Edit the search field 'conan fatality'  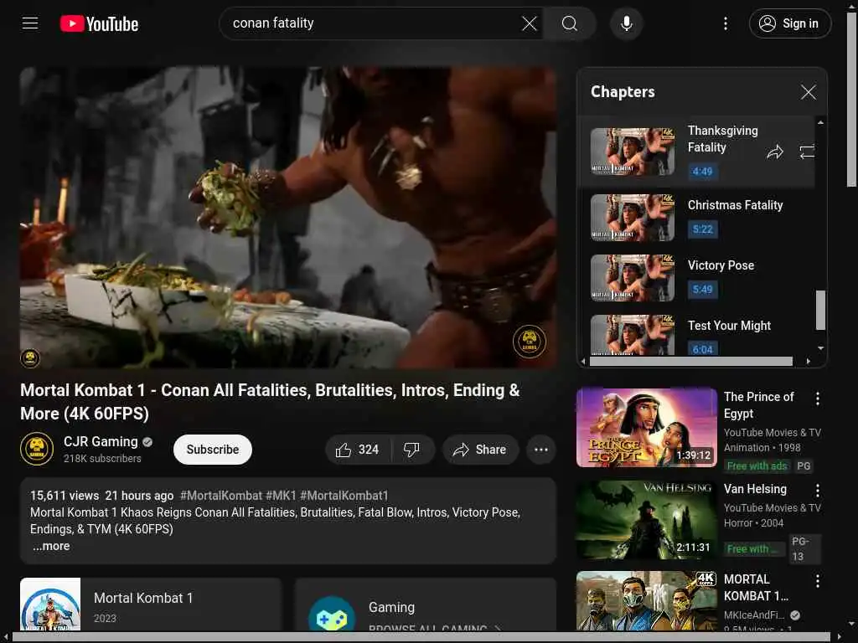tap(372, 23)
